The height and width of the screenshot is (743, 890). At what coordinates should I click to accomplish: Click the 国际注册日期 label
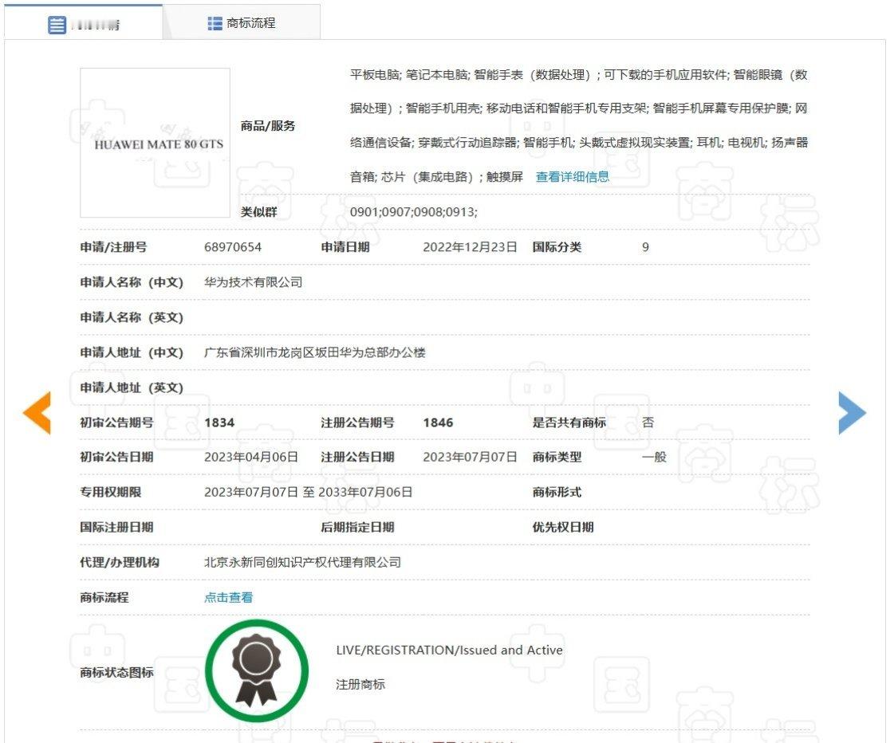point(117,527)
